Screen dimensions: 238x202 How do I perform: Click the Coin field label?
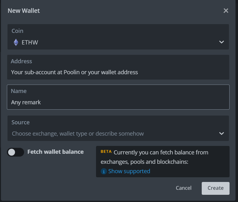(x=18, y=31)
